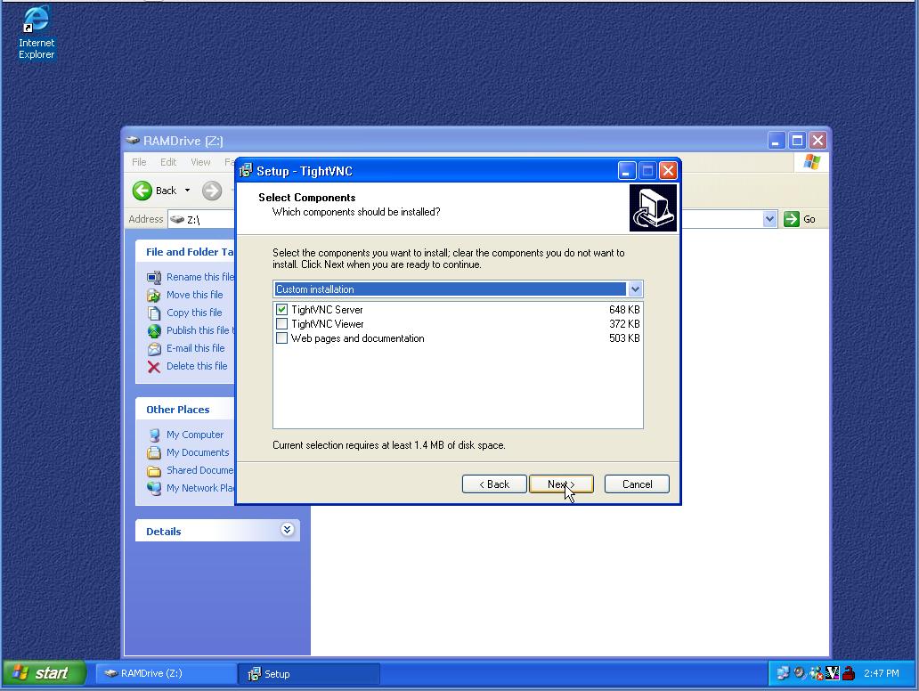
Task: Click My Computer icon in Other Places
Action: pyautogui.click(x=153, y=435)
